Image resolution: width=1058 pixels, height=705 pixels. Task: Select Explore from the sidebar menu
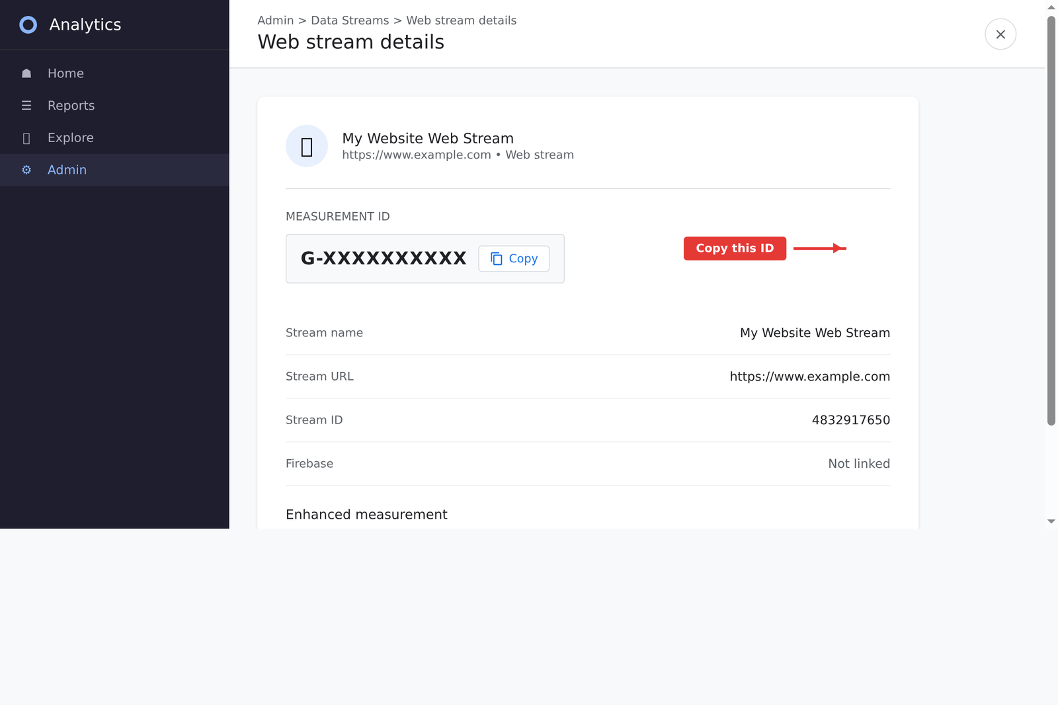tap(71, 137)
